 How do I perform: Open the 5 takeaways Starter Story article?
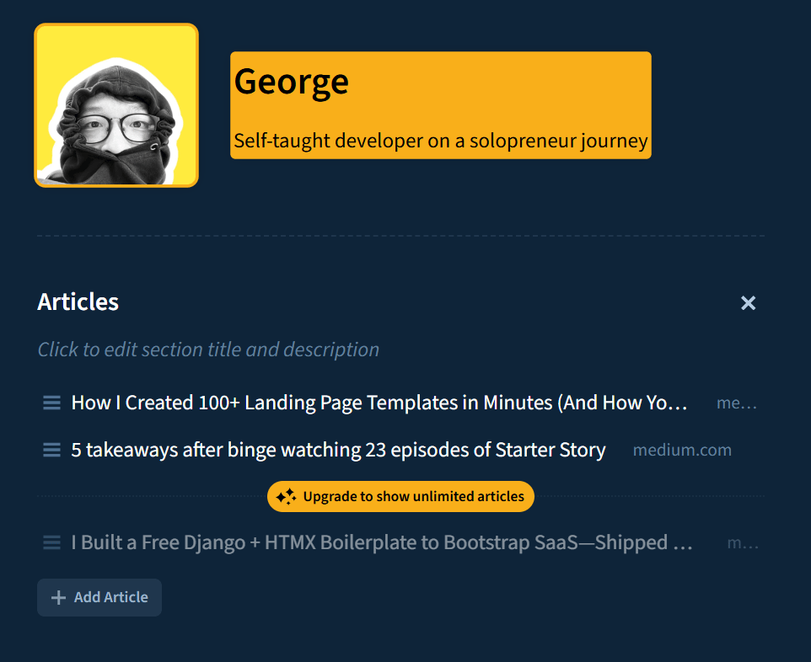338,450
